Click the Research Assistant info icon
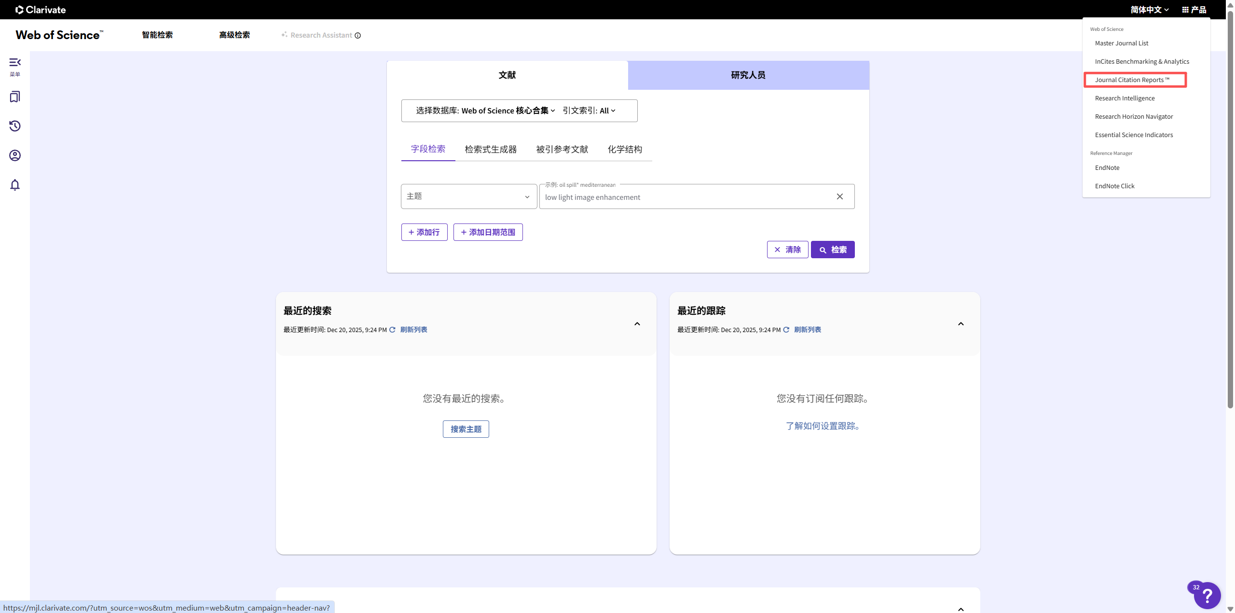Screen dimensions: 1235x613 [358, 35]
